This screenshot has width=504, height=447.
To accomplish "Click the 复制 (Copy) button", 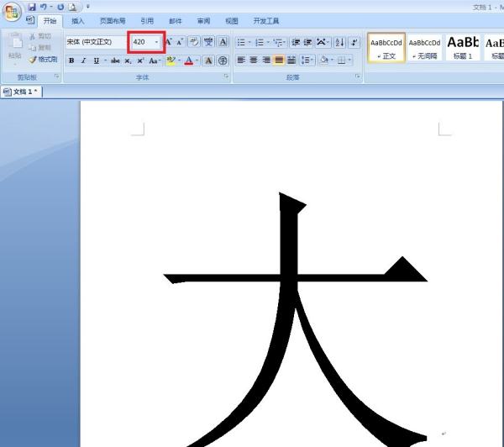I will pyautogui.click(x=40, y=48).
